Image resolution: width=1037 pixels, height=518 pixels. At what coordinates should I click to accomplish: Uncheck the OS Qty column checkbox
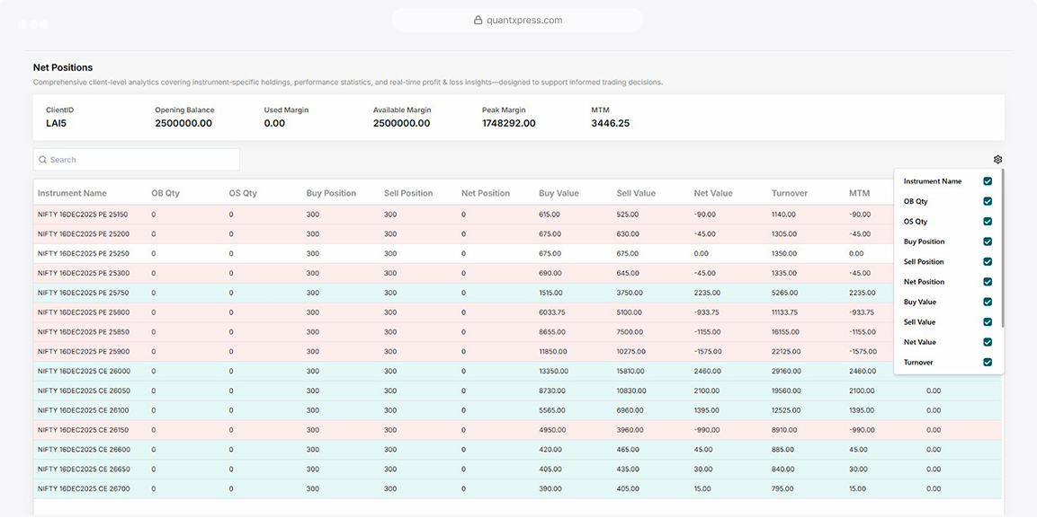[x=988, y=221]
